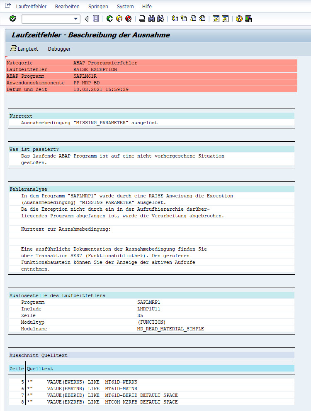Click the yellow Exit arrow icon
The height and width of the screenshot is (411, 311).
click(x=119, y=19)
